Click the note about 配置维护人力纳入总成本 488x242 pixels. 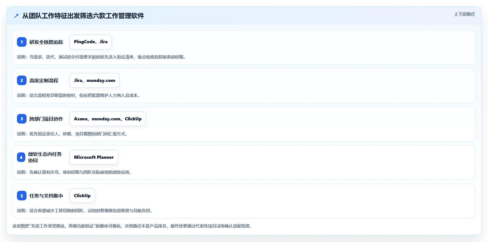[x=78, y=95]
